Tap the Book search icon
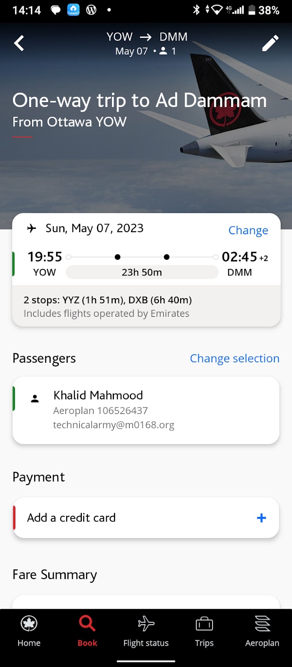The width and height of the screenshot is (292, 667). pyautogui.click(x=87, y=624)
